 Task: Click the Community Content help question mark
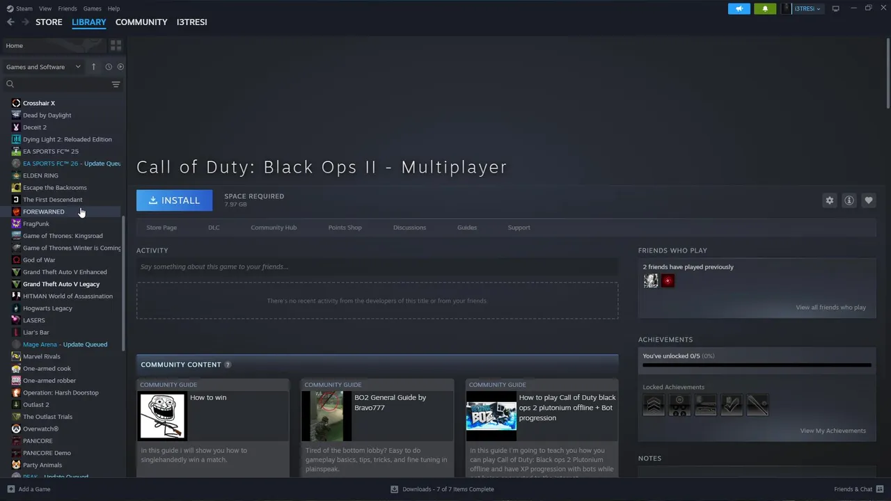228,365
